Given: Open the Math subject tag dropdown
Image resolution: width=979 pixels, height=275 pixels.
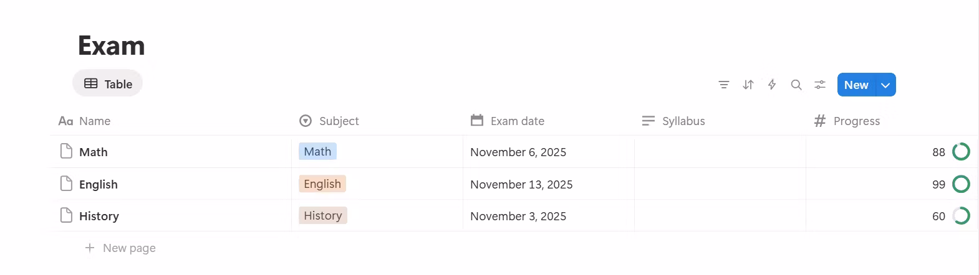Looking at the screenshot, I should pos(317,151).
